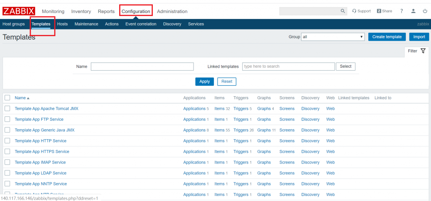Viewport: 431px width, 201px height.
Task: Click the Import button
Action: [x=419, y=37]
